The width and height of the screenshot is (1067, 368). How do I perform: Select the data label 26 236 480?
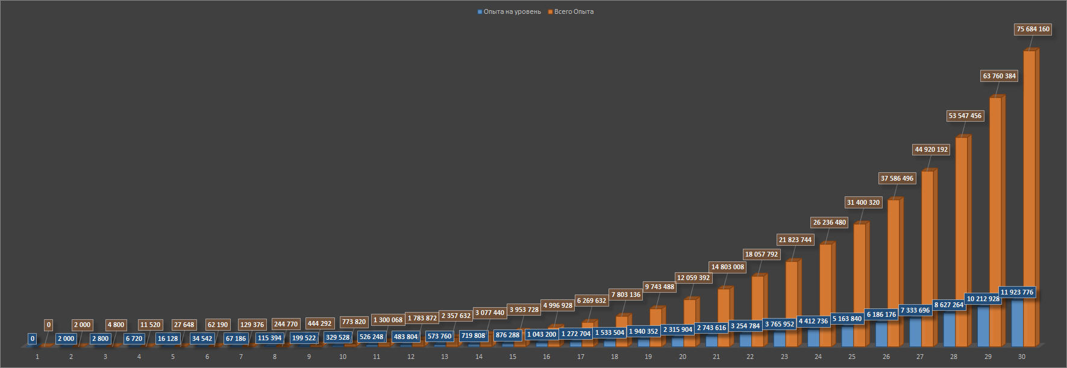click(x=829, y=222)
